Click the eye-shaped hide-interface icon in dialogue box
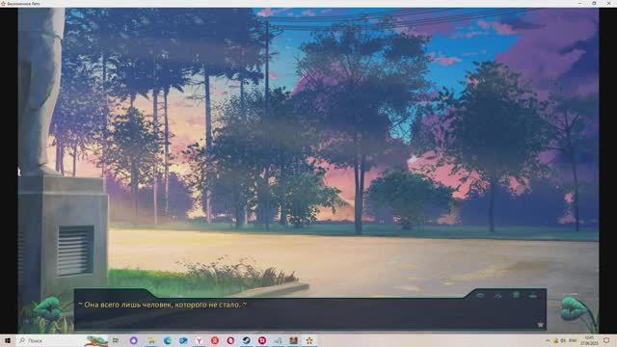 click(480, 295)
